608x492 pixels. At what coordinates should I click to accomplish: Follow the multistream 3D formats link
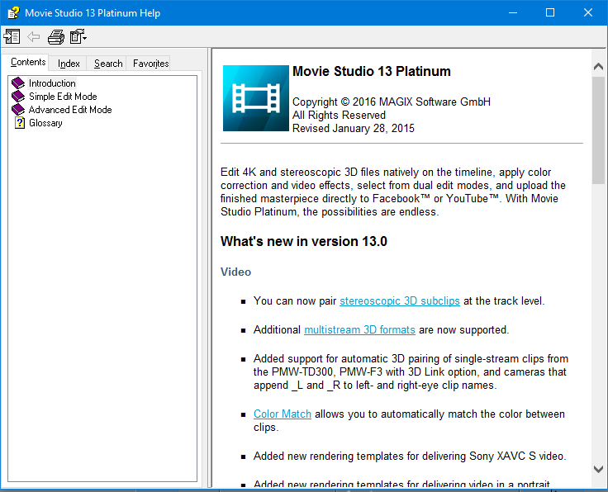coord(359,330)
